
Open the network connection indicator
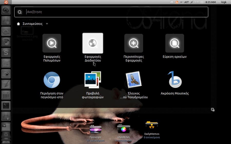coord(192,2)
